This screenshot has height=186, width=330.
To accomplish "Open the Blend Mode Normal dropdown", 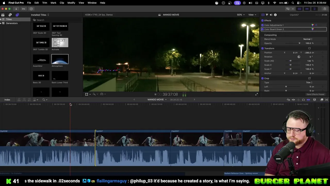I will (x=308, y=39).
